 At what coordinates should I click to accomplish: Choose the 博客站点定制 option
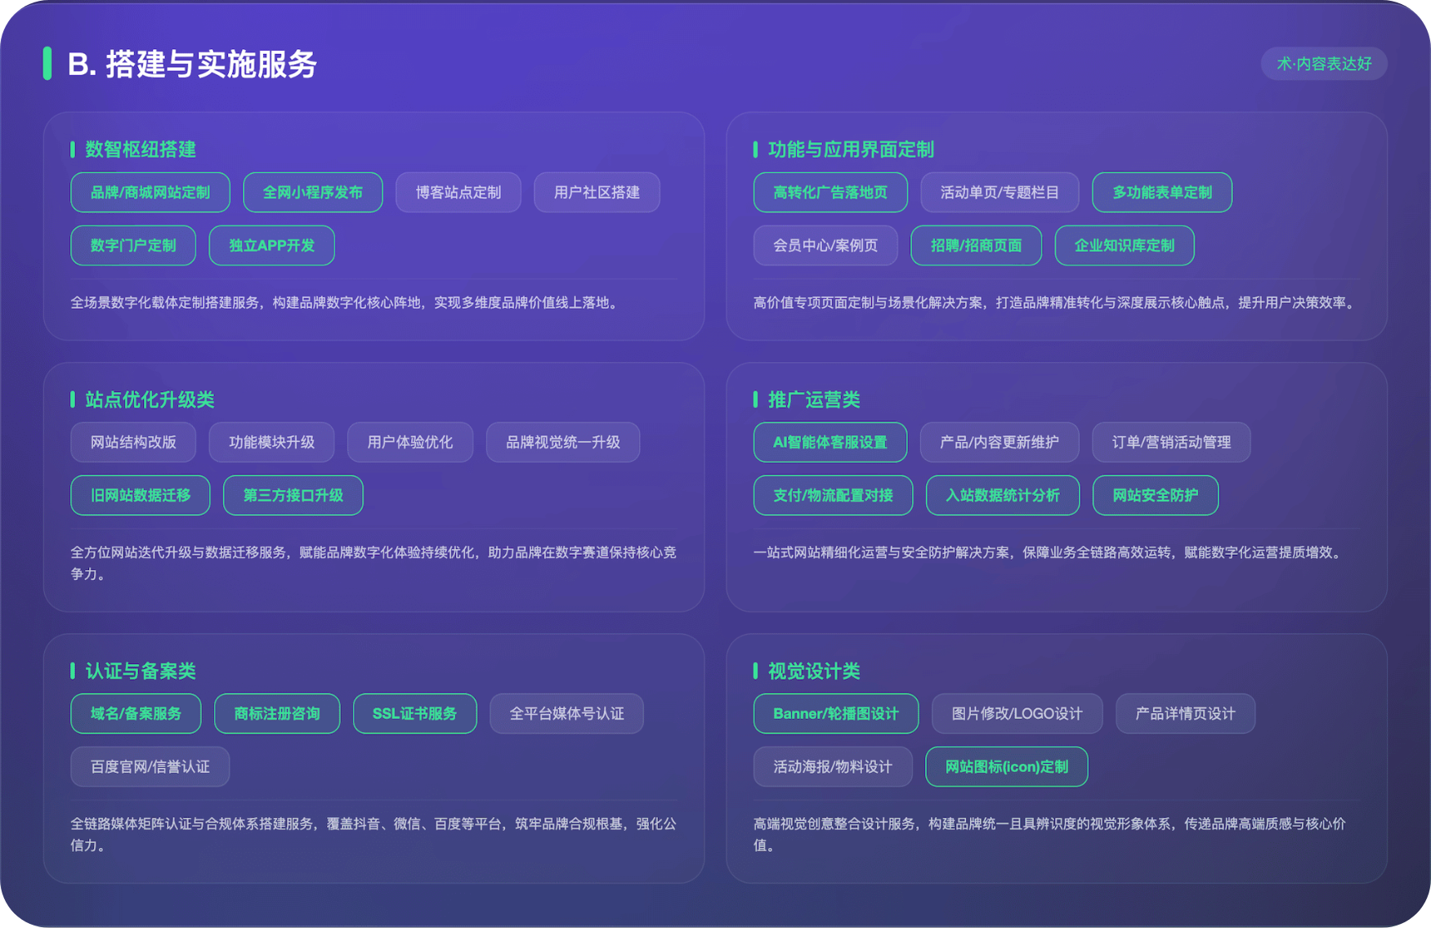(x=458, y=193)
